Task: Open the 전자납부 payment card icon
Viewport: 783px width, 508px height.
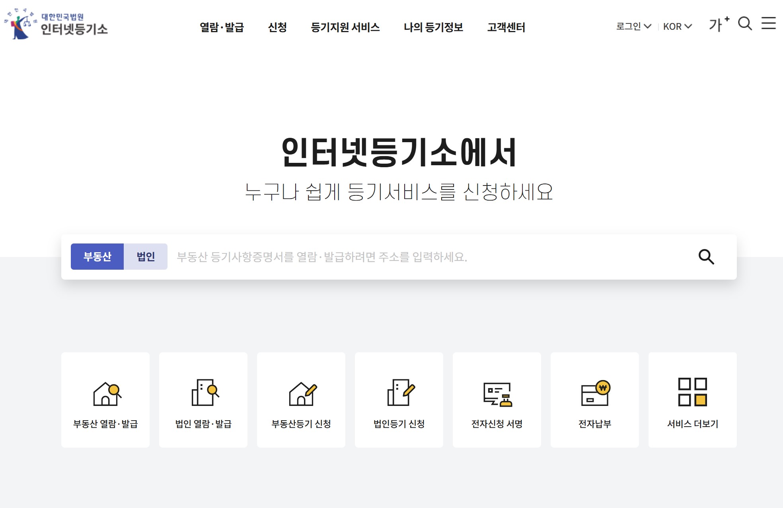Action: [x=595, y=393]
